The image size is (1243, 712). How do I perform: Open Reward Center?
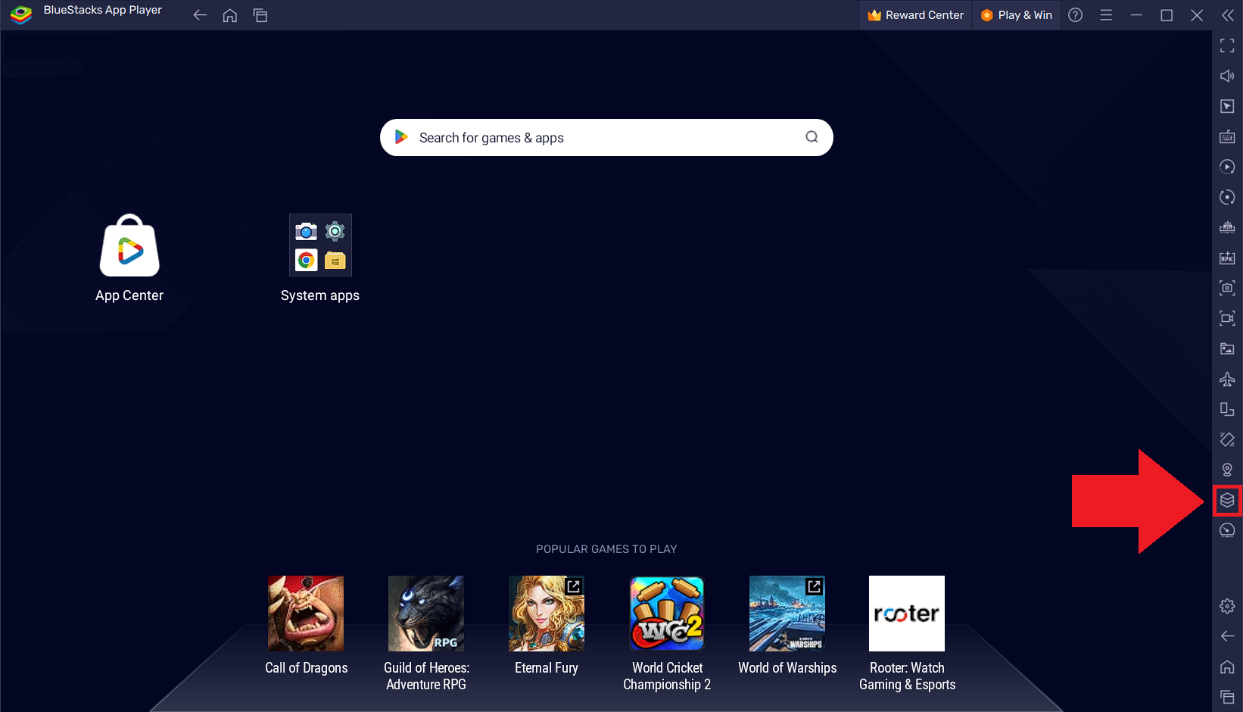pyautogui.click(x=915, y=15)
